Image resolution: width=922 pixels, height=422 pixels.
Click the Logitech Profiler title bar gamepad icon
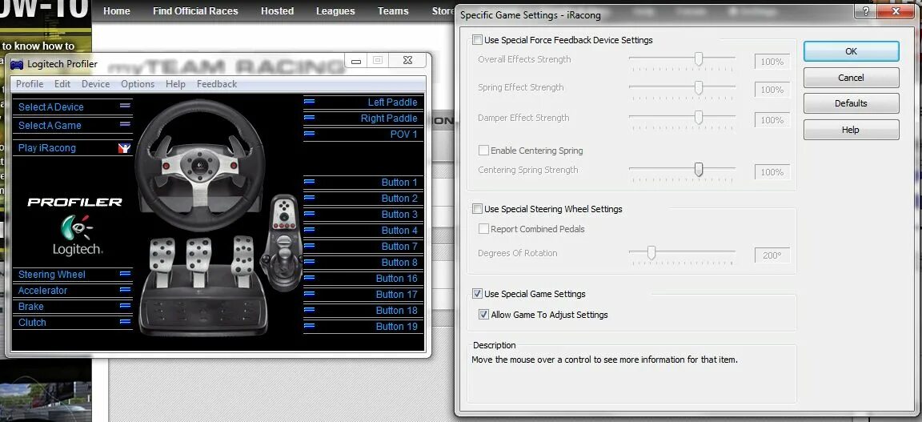tap(17, 64)
